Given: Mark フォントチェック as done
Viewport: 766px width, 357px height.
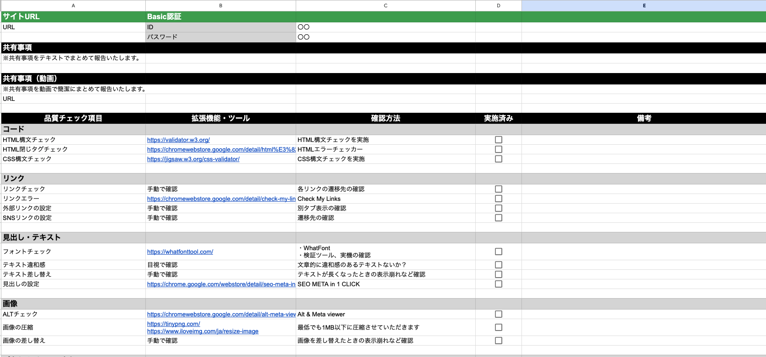Looking at the screenshot, I should [499, 252].
